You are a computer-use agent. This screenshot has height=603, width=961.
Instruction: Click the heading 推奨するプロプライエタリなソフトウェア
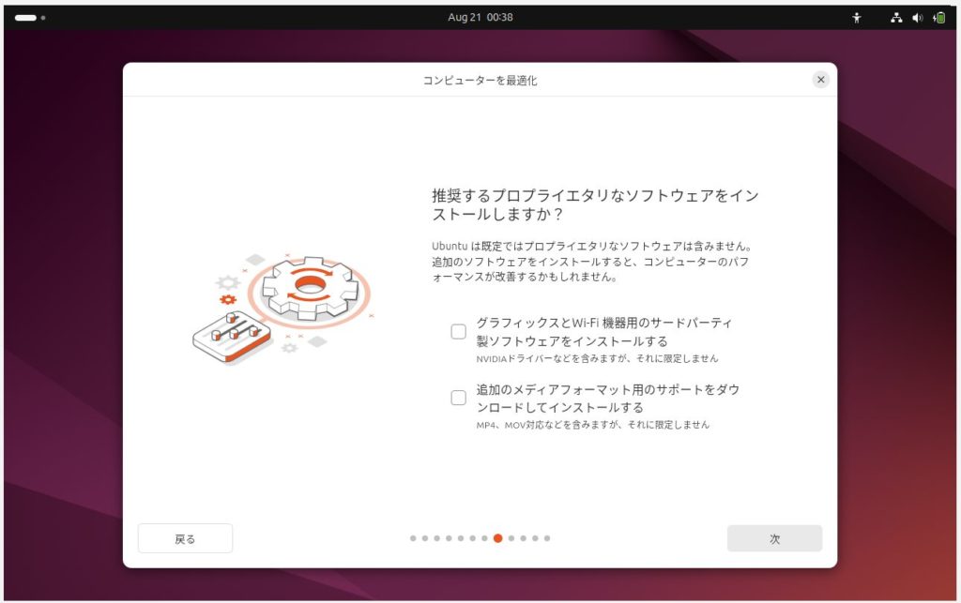pyautogui.click(x=595, y=205)
